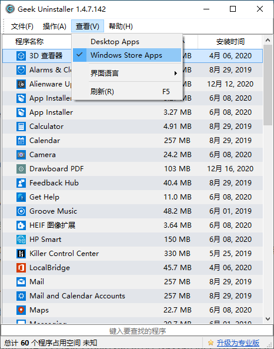Click the star icon beside 升级为专业版
Image resolution: width=274 pixels, height=349 pixels.
click(210, 343)
